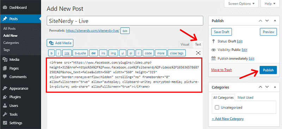Insert unordered list with ul button

pyautogui.click(x=123, y=53)
